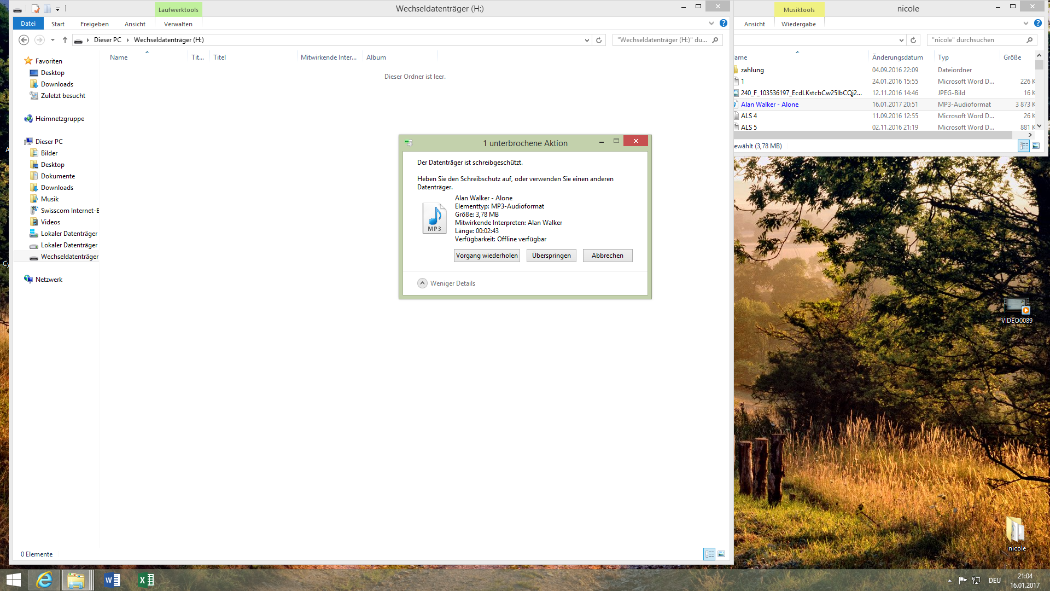1050x591 pixels.
Task: Refresh the Wechseldatenträger (H:) folder
Action: [x=599, y=40]
